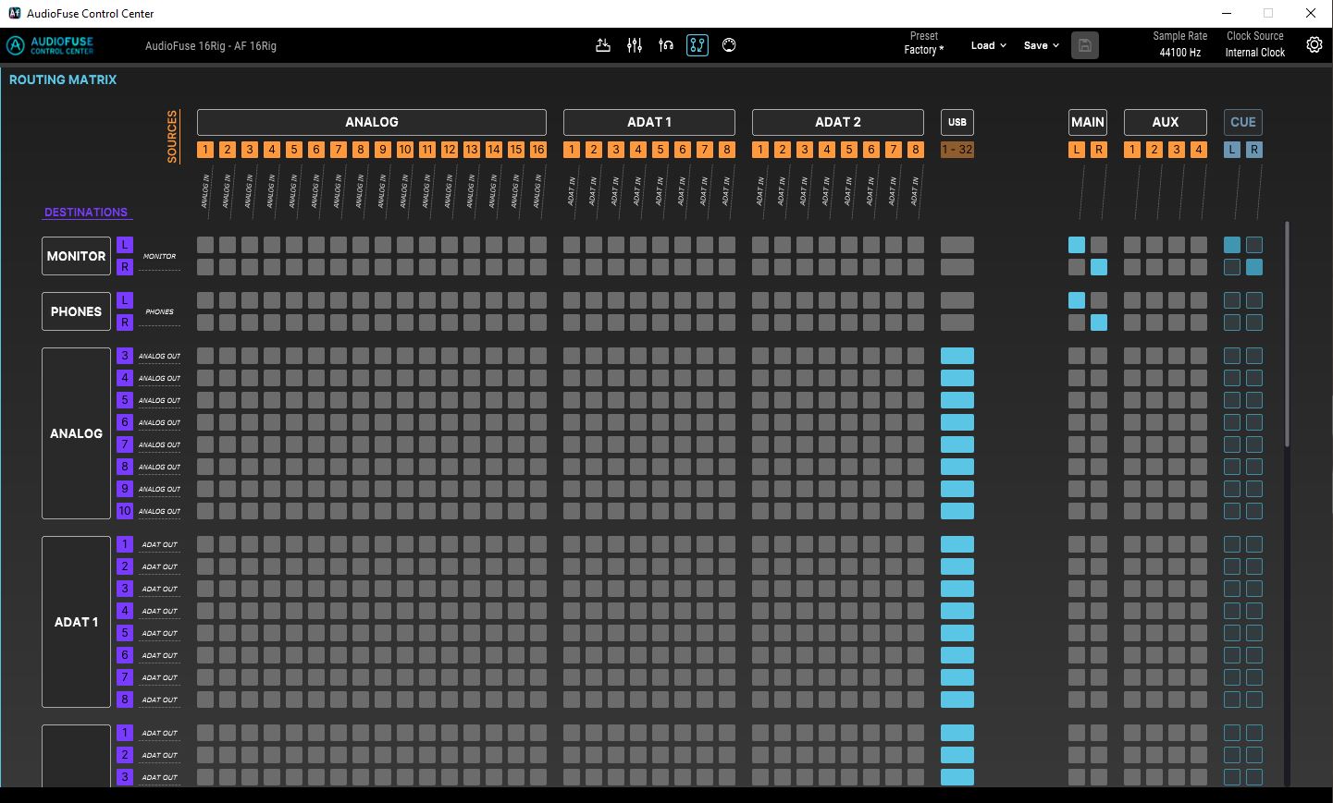This screenshot has height=803, width=1333.
Task: Click the MONITOR destination button
Action: click(x=76, y=256)
